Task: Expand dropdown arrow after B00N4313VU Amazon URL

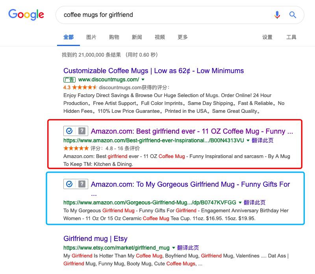Action: (248, 140)
